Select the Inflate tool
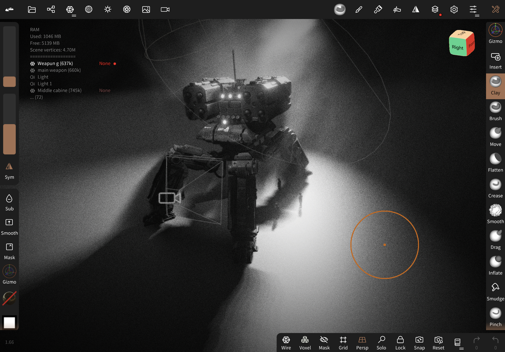Viewport: 505px width, 352px height. coord(495,265)
